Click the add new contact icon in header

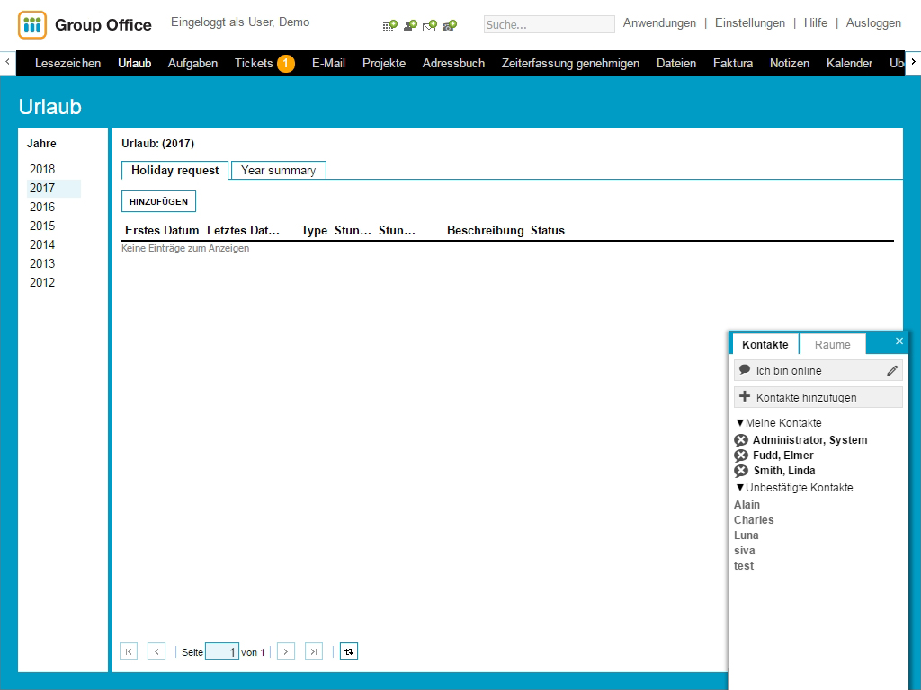410,26
